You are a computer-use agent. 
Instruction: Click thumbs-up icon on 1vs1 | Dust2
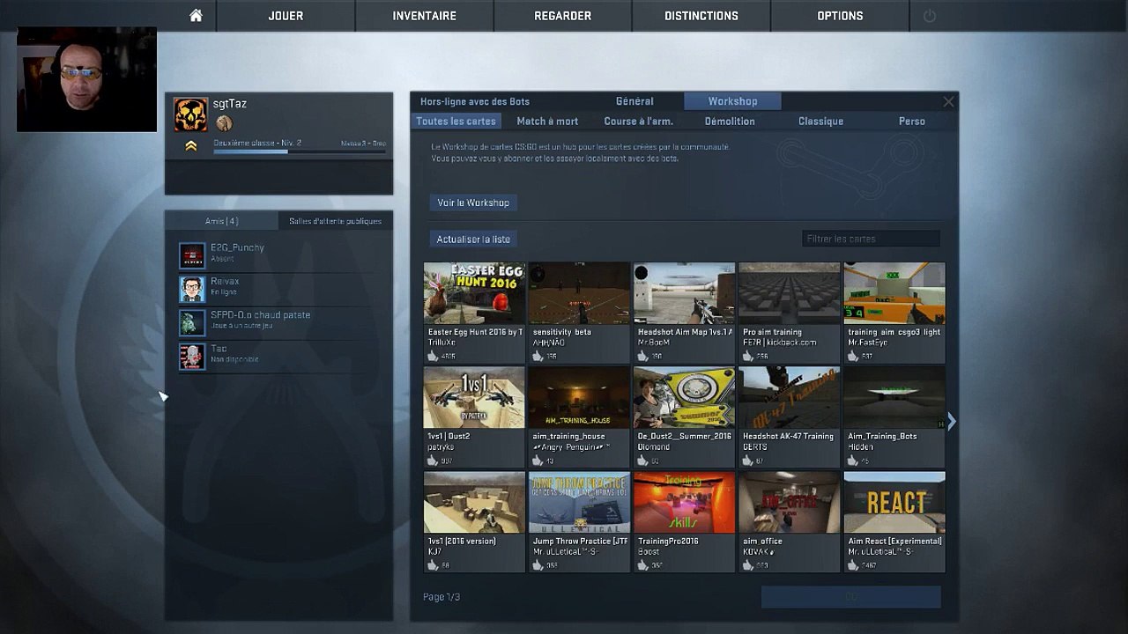433,461
